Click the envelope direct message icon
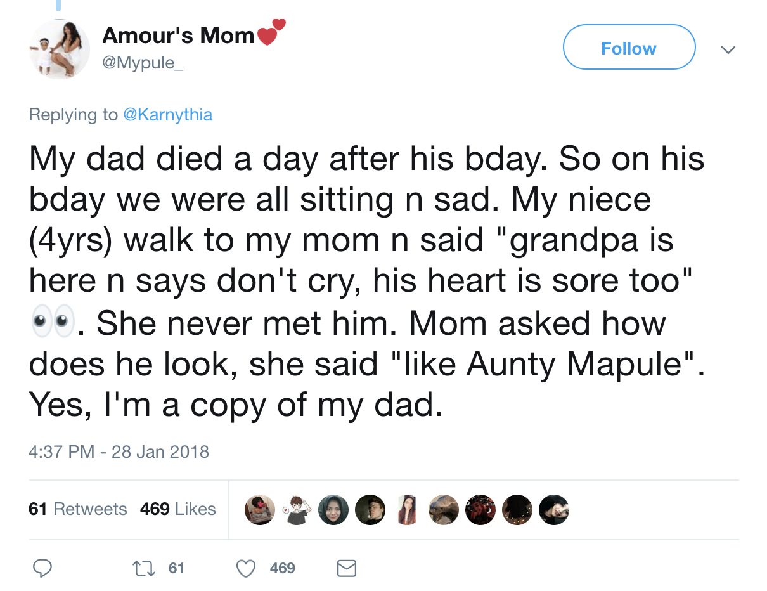 pyautogui.click(x=346, y=568)
